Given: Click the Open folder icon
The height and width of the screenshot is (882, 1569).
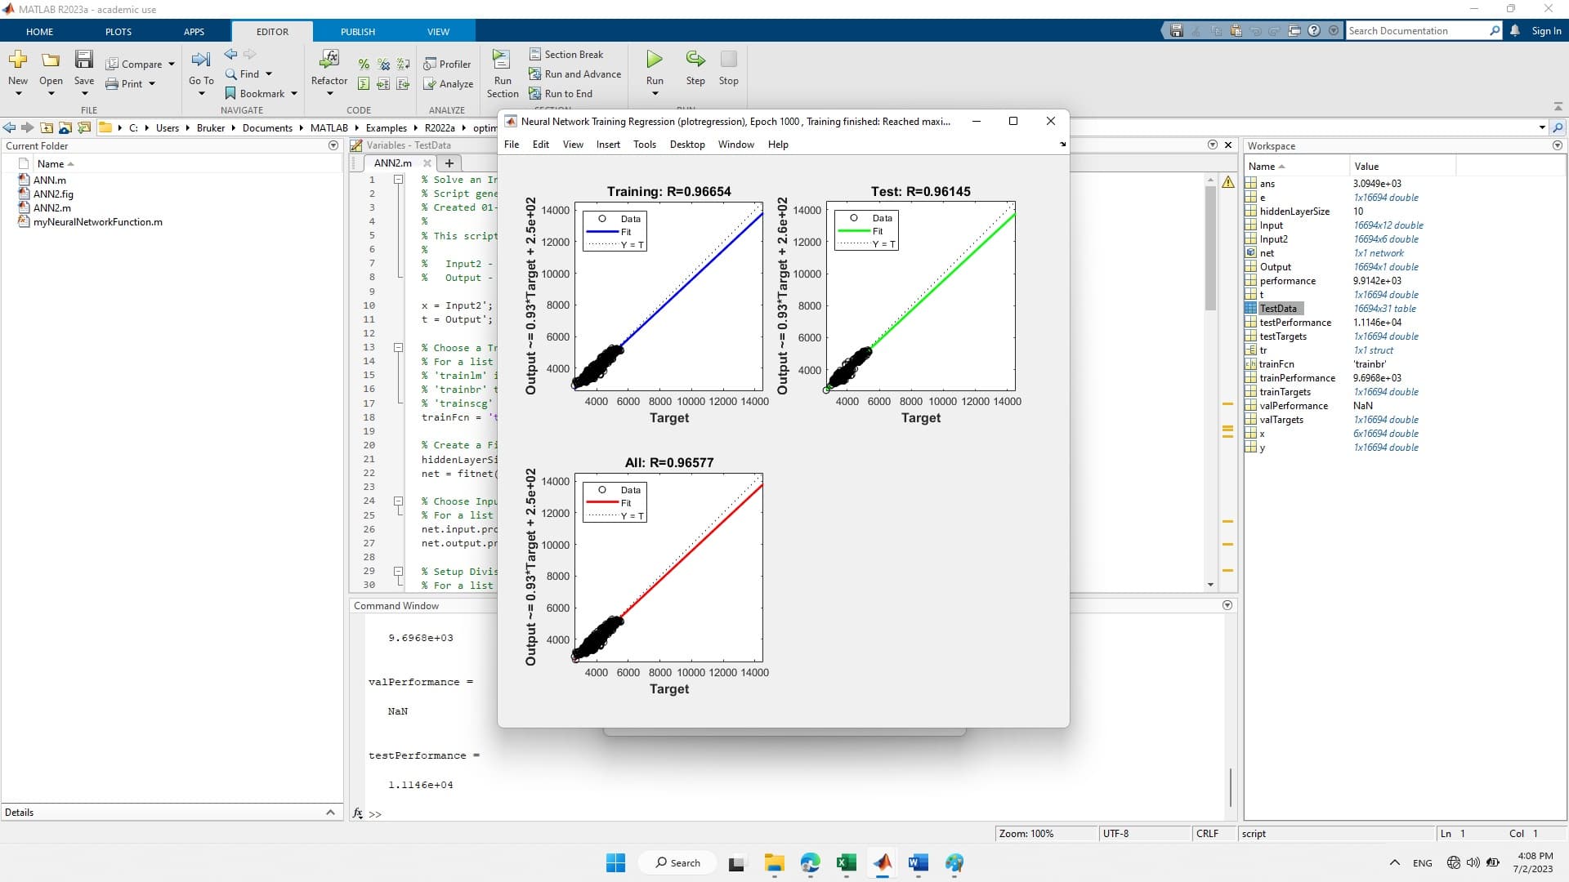Looking at the screenshot, I should tap(51, 60).
